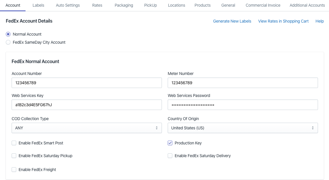Open the COD Collection Type dropdown
The width and height of the screenshot is (329, 180).
87,128
